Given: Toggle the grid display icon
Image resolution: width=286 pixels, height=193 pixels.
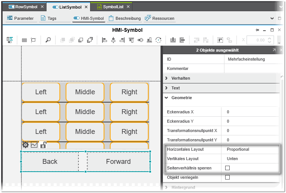Looking at the screenshot, I should pyautogui.click(x=24, y=40).
